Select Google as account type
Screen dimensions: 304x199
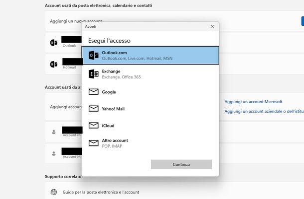click(x=151, y=92)
